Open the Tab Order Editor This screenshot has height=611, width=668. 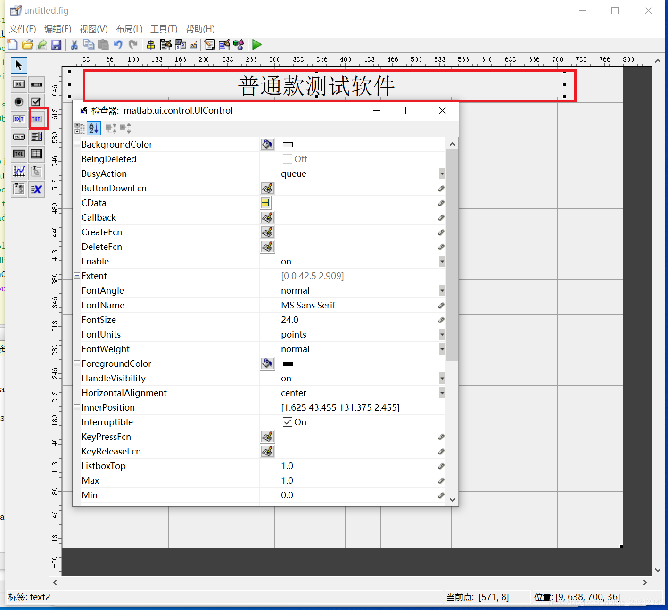pos(180,45)
